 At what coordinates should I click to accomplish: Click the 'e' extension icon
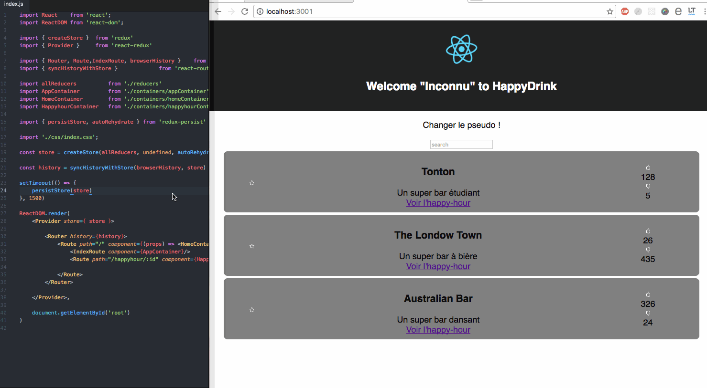pyautogui.click(x=678, y=11)
